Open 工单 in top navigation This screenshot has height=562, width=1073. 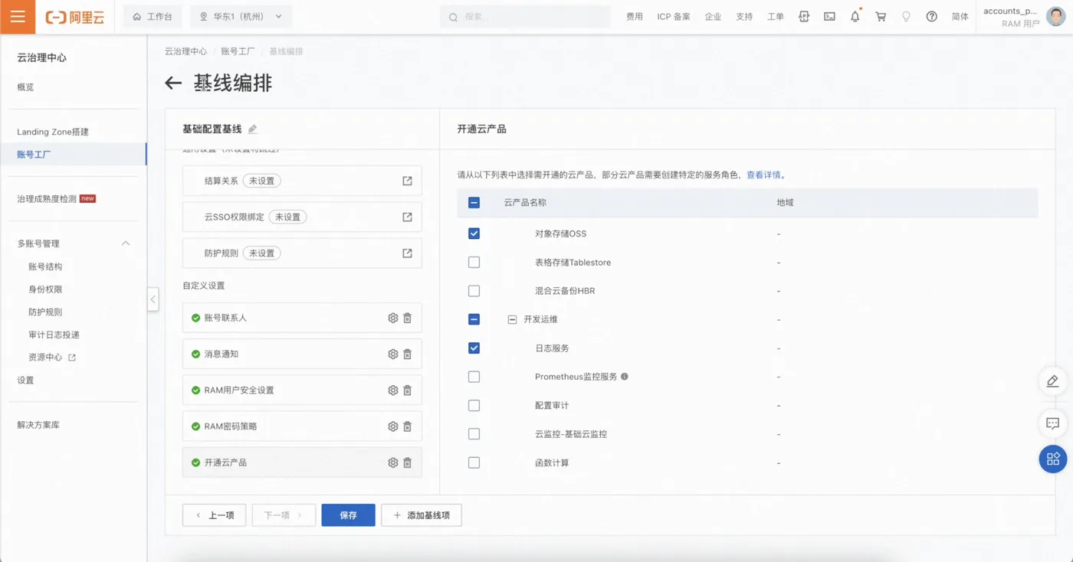[775, 16]
